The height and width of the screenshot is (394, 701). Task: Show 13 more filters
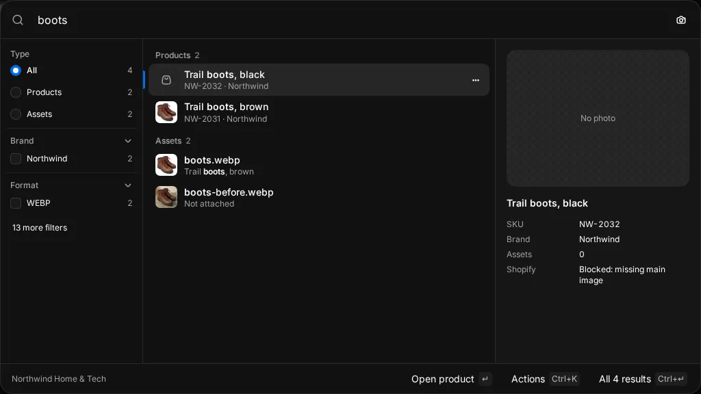[40, 228]
